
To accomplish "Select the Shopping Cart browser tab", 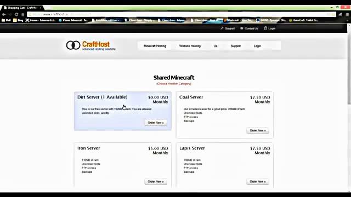I will (x=22, y=8).
